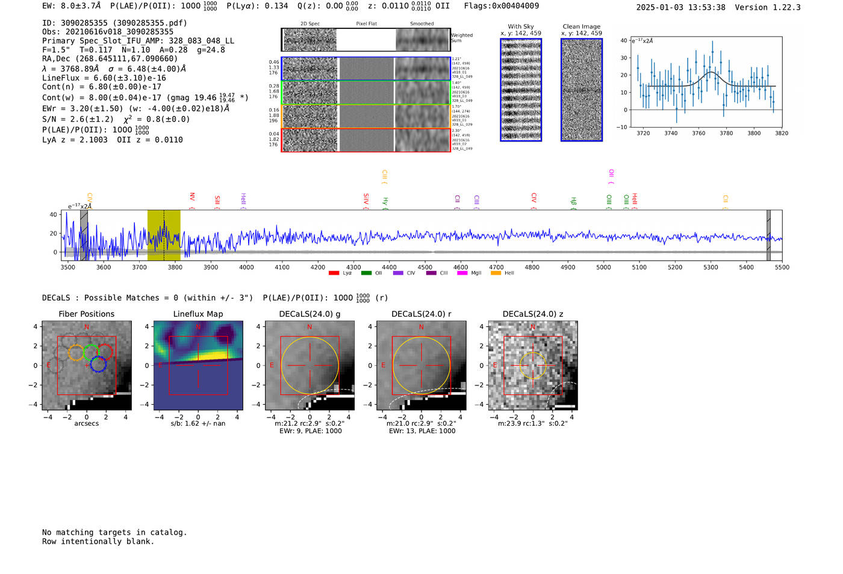Viewport: 843px width, 574px height.
Task: Click the yellow highlighted region in full spectrum
Action: point(164,236)
